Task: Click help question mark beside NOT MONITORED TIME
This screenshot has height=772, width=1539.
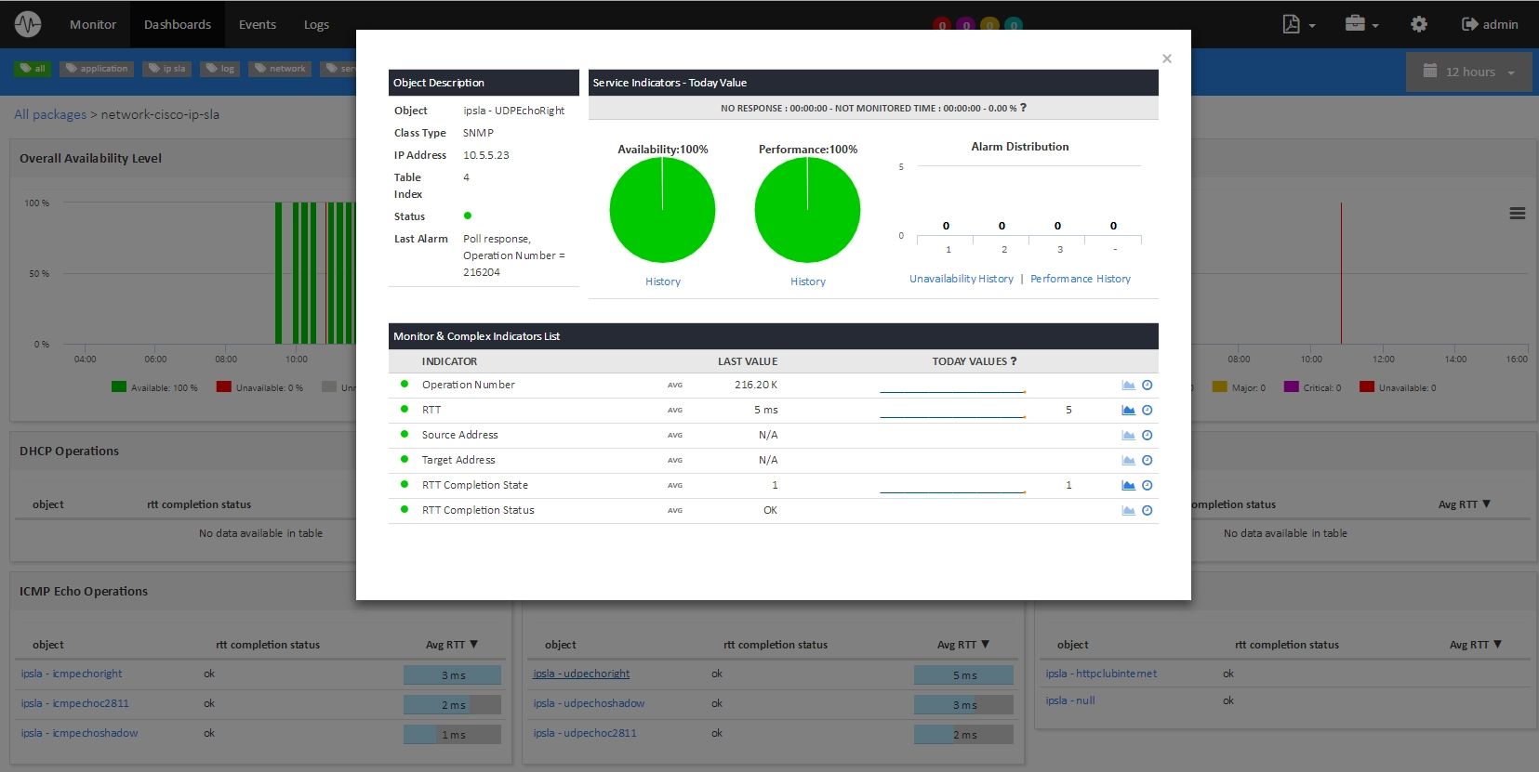Action: 1024,108
